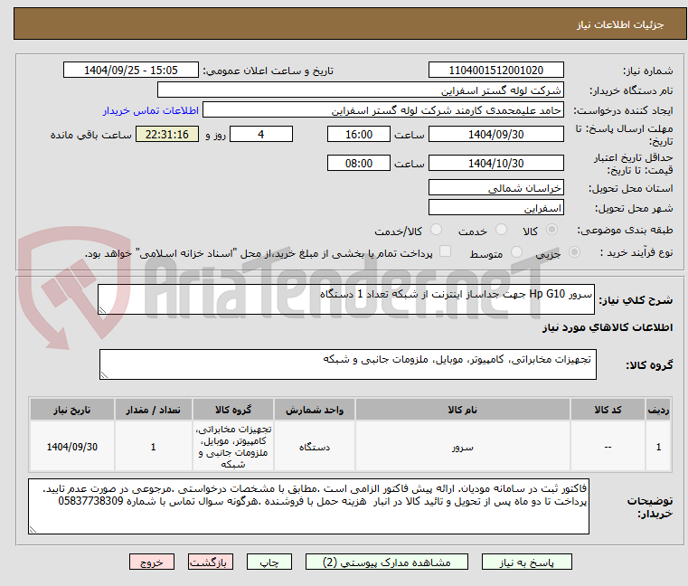Click the product code cell showing --

point(608,447)
